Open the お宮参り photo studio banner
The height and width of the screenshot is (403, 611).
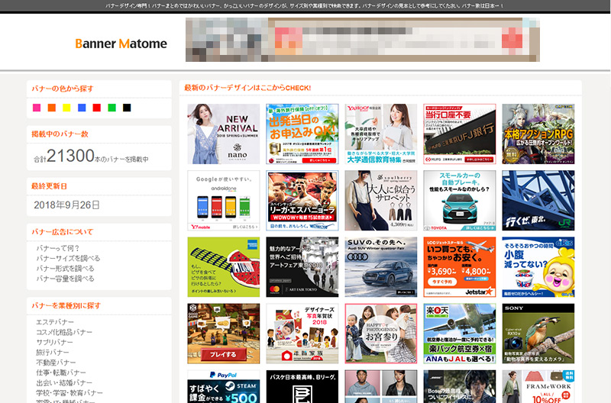coord(380,334)
